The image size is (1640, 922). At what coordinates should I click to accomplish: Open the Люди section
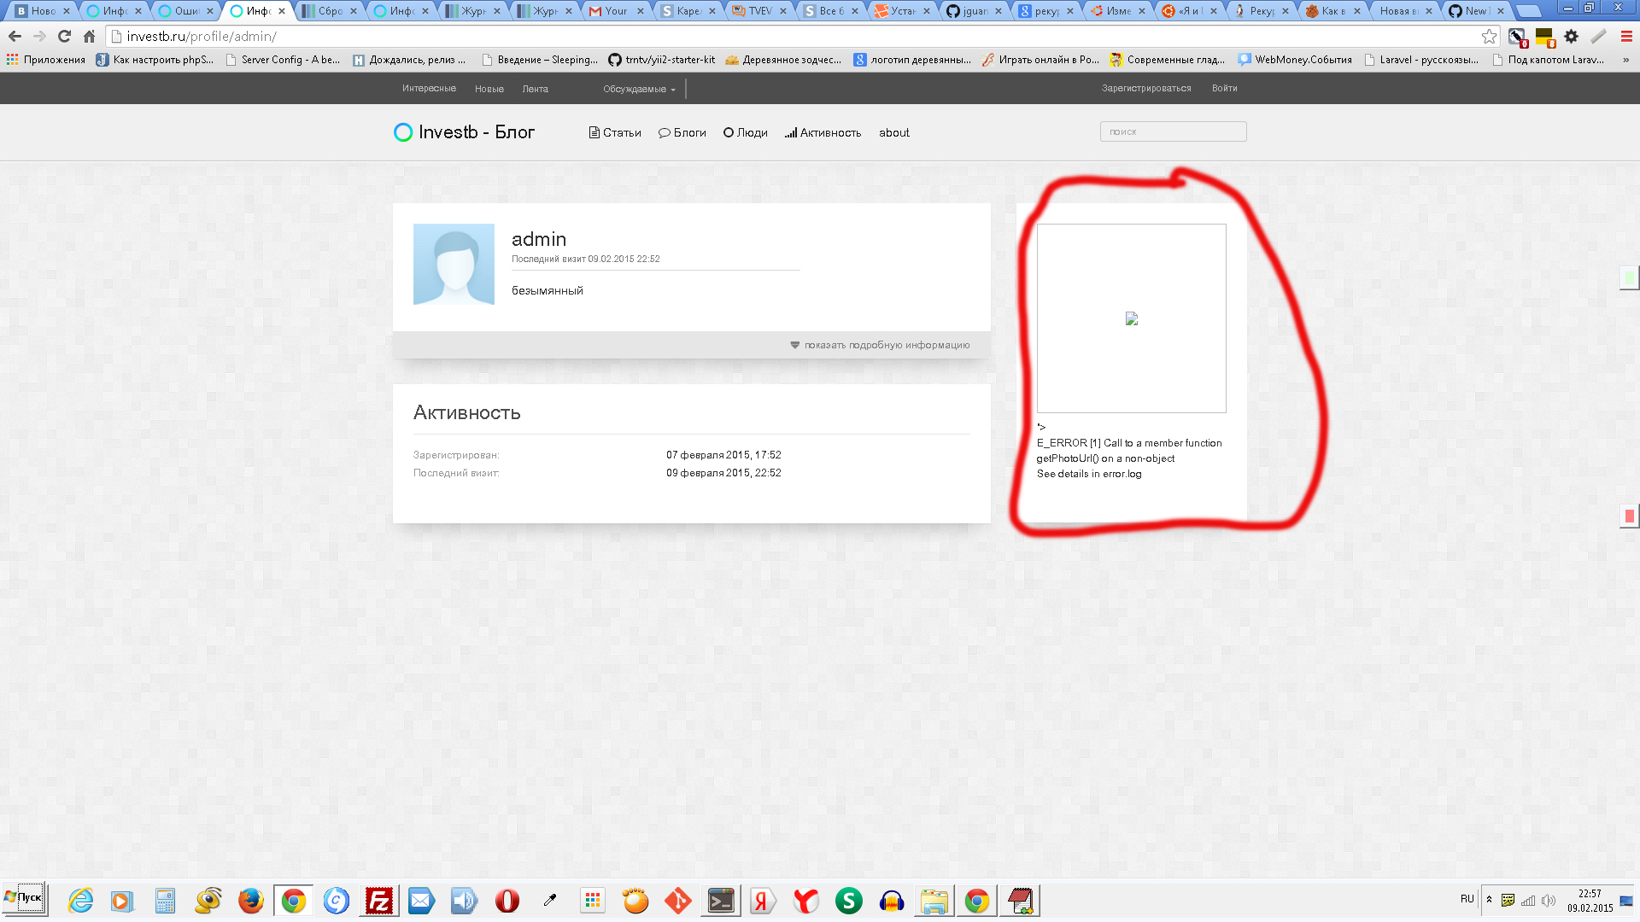coord(745,133)
